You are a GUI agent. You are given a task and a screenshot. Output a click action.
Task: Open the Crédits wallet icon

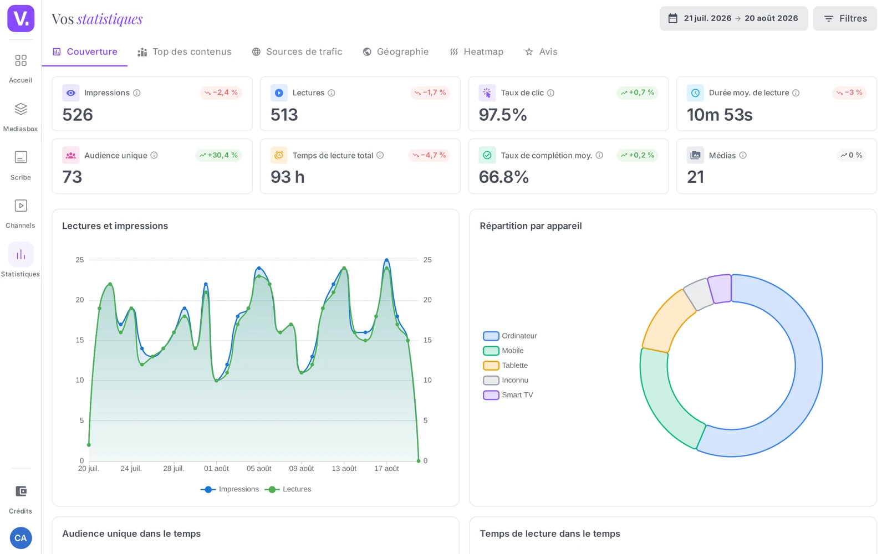coord(21,491)
